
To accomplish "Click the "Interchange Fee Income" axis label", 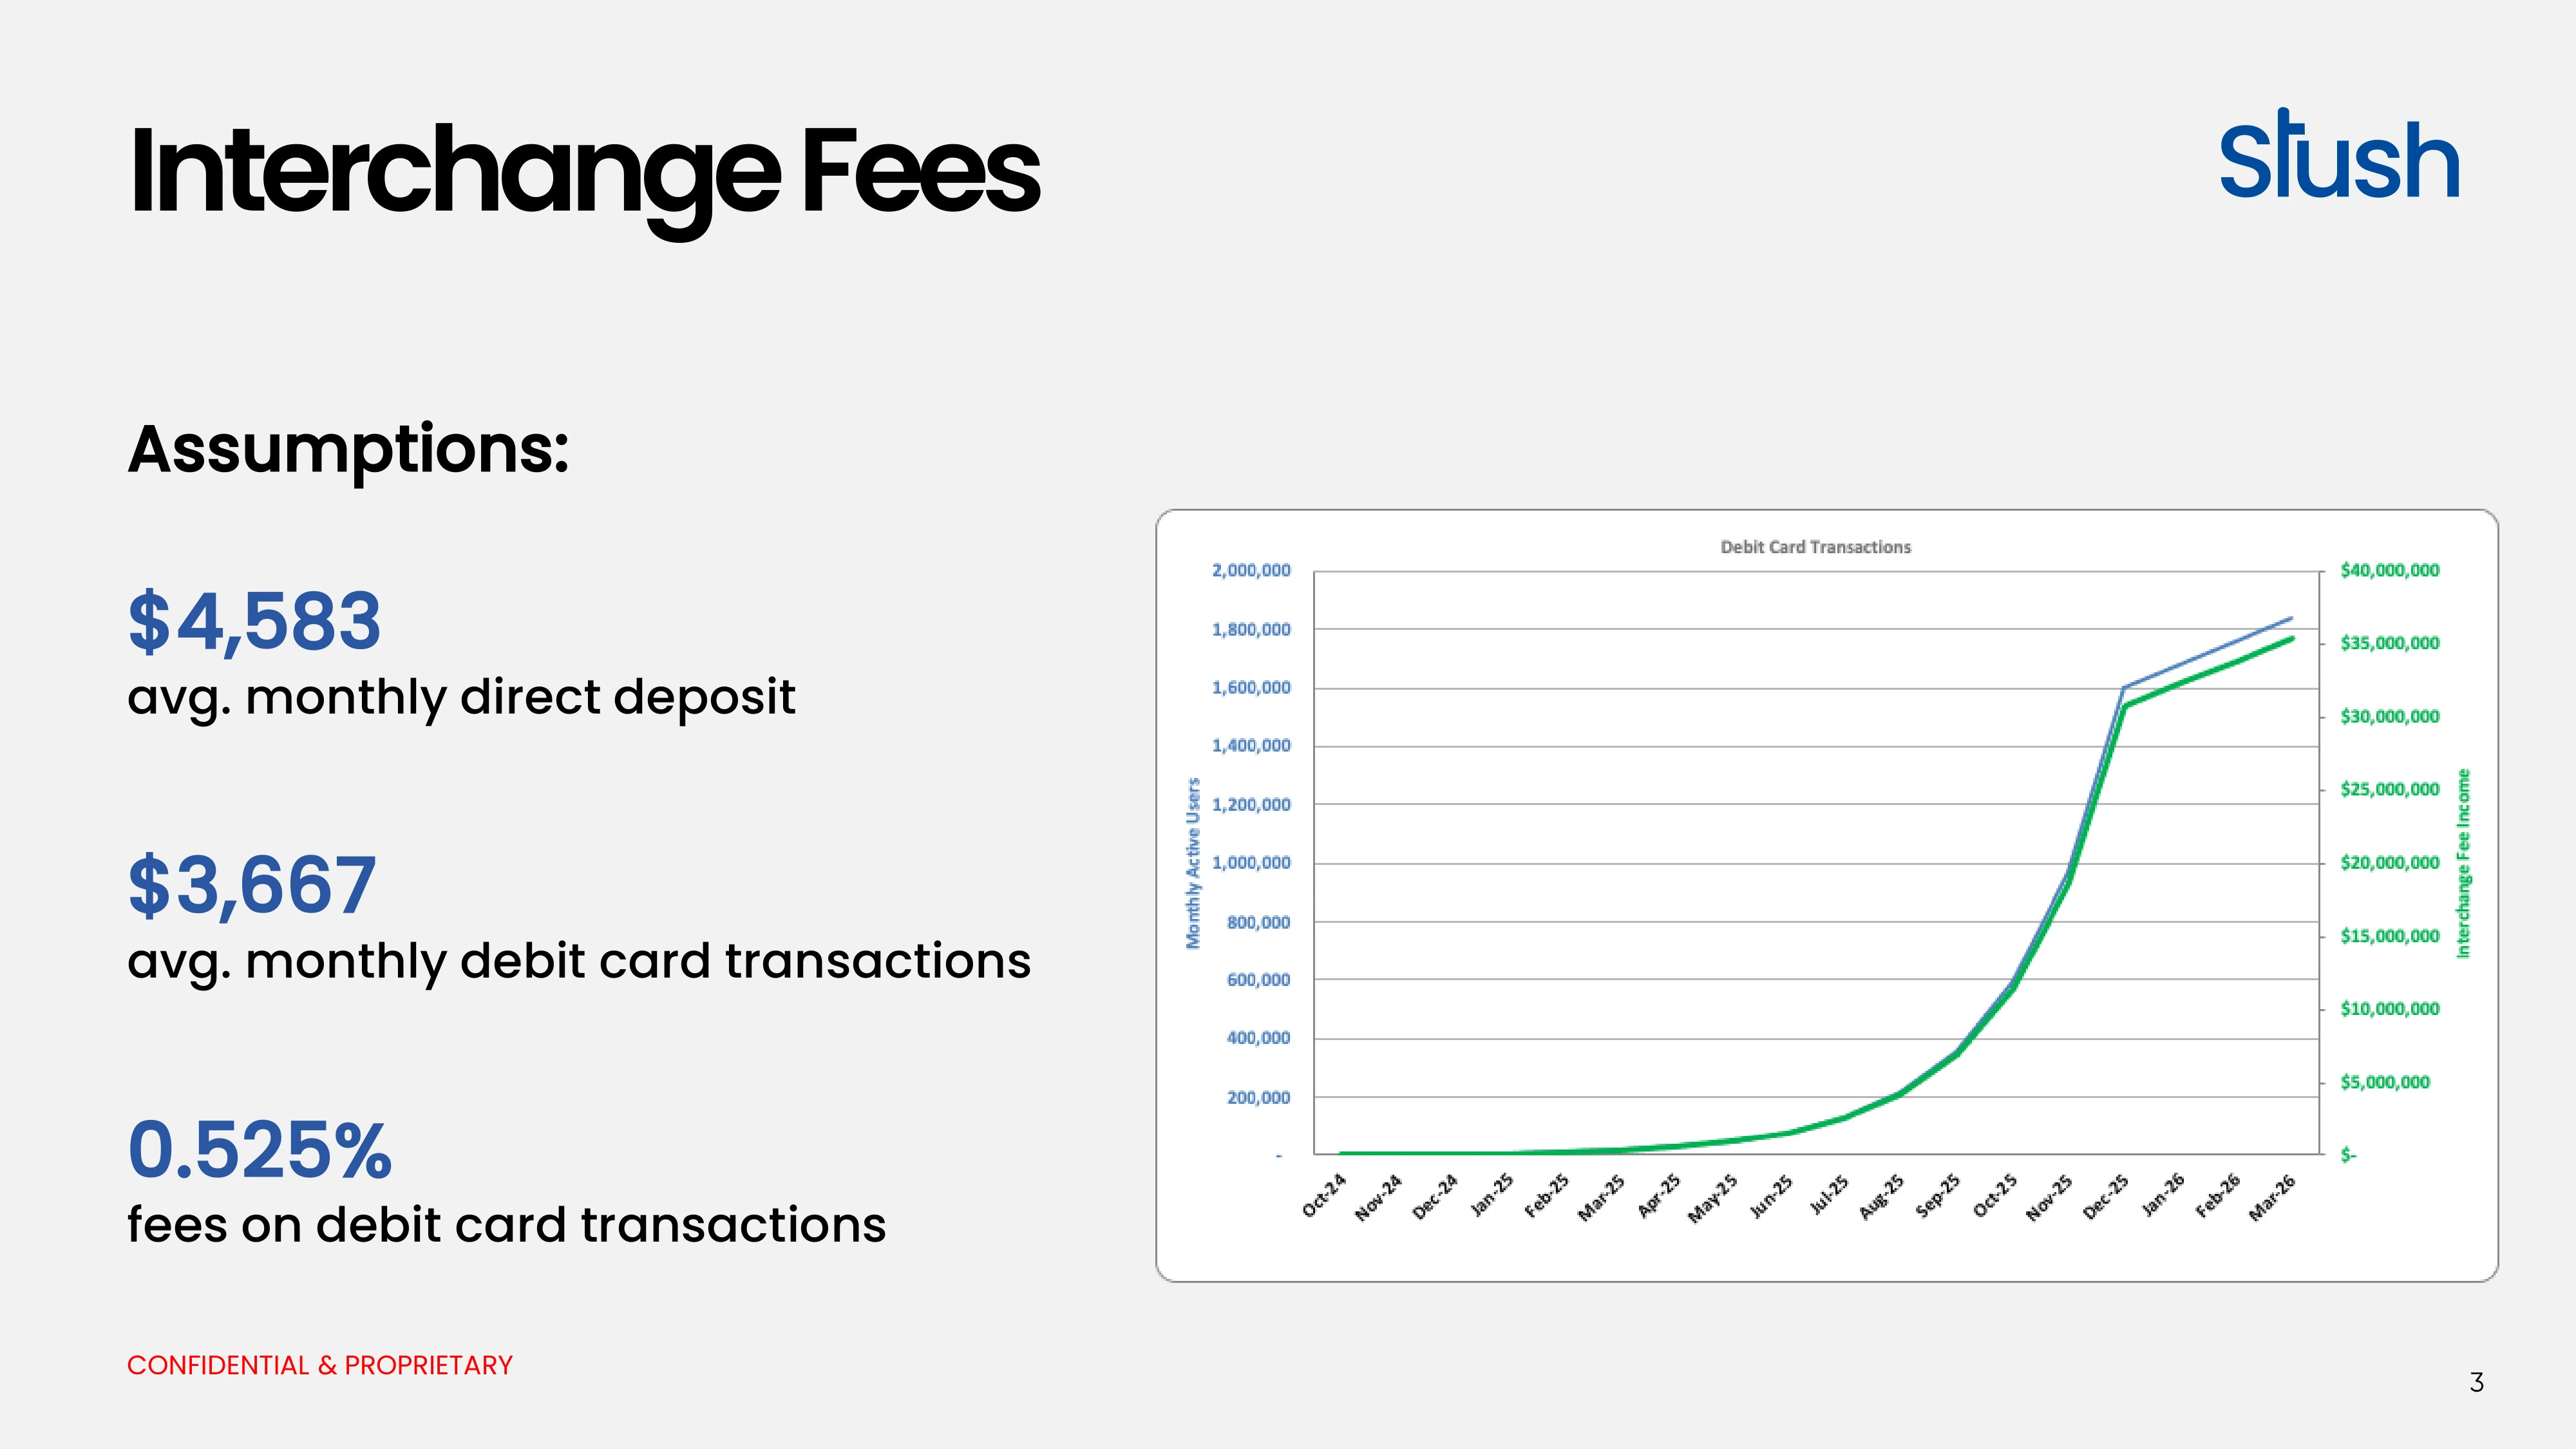I will pos(2463,863).
